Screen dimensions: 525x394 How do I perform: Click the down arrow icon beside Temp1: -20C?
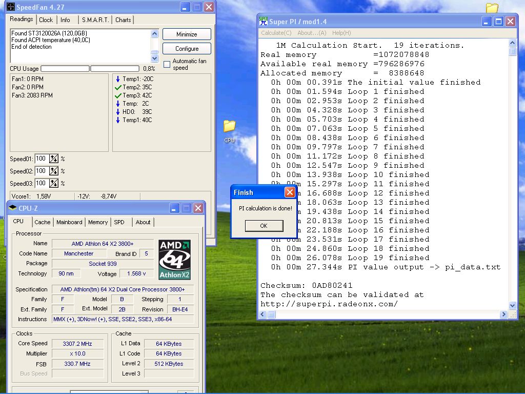pyautogui.click(x=118, y=79)
